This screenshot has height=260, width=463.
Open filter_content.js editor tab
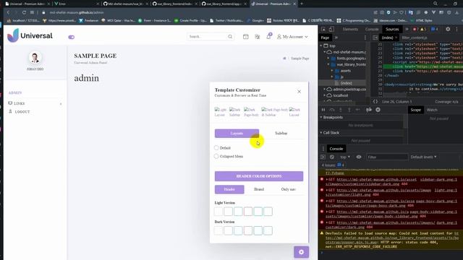415,38
